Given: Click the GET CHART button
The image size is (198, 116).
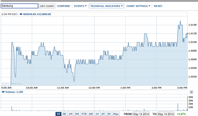Looking at the screenshot, I should tap(47, 6).
